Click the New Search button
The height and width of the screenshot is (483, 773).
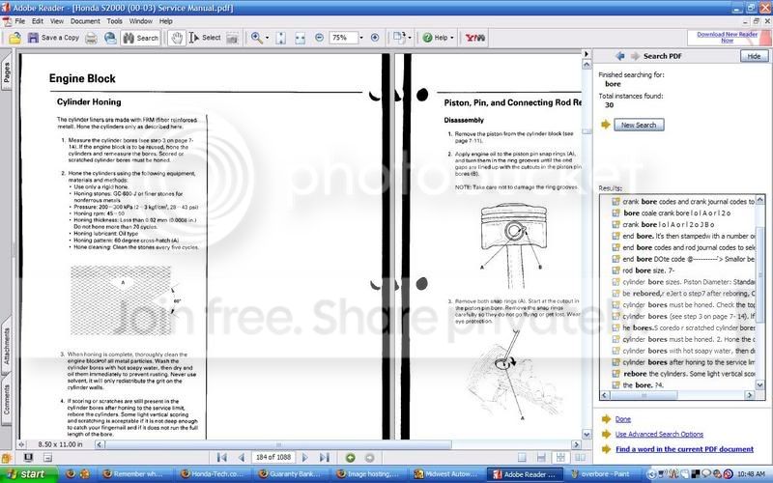click(x=638, y=125)
